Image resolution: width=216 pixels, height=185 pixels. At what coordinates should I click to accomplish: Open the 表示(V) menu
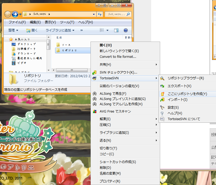point(50,22)
